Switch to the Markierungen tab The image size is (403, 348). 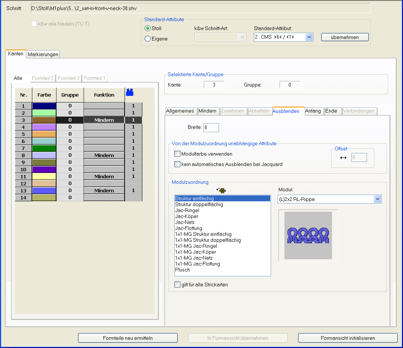[43, 54]
